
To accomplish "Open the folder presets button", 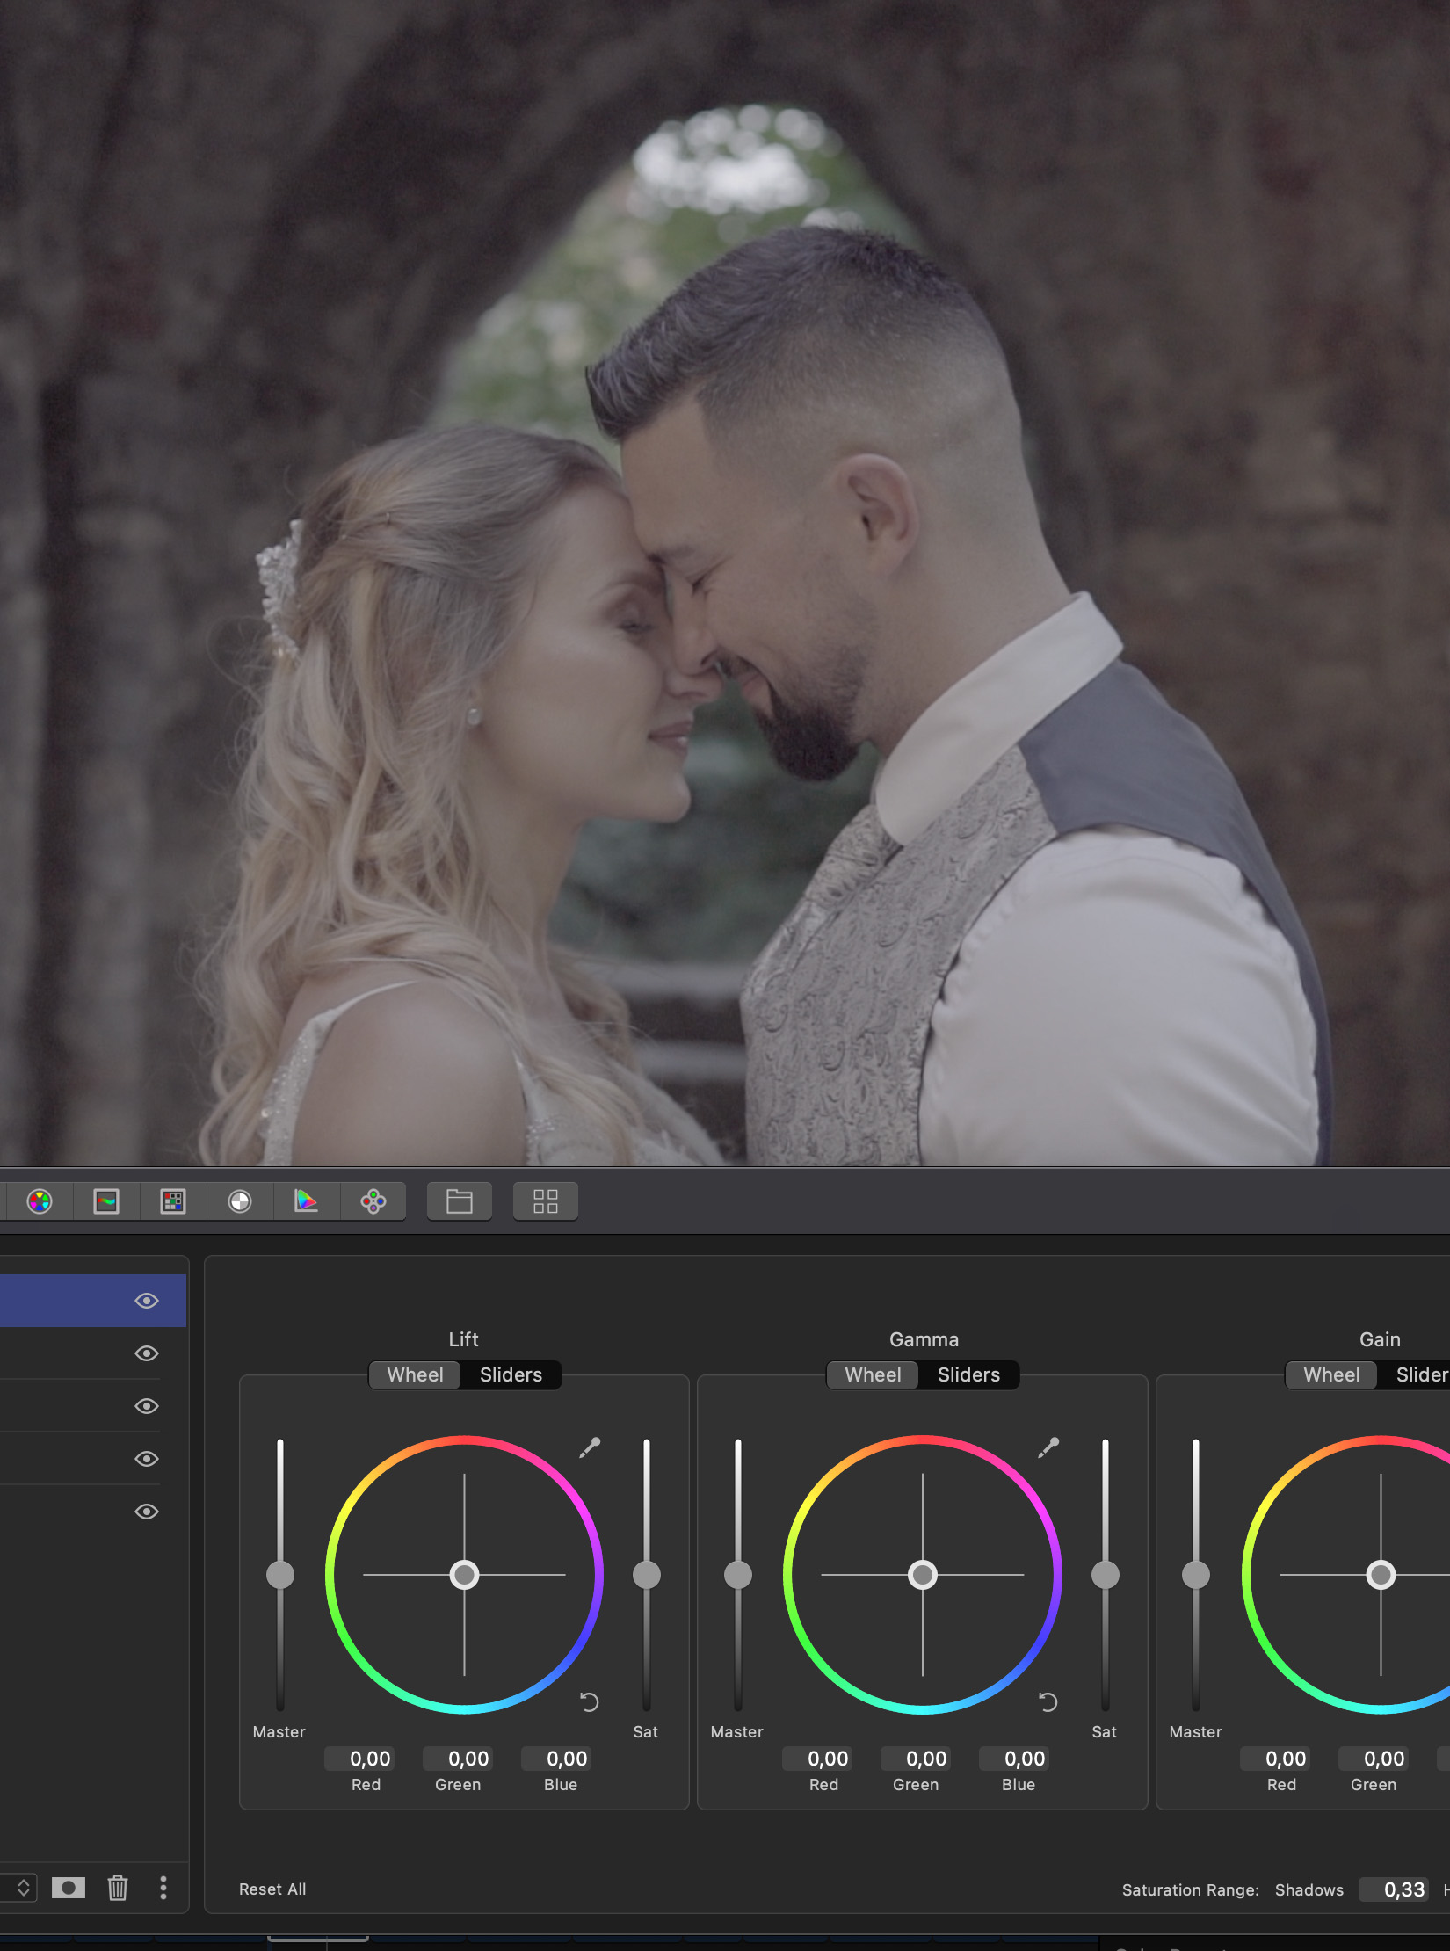I will pos(460,1201).
